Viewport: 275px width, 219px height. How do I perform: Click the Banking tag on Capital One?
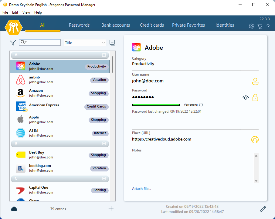100,190
